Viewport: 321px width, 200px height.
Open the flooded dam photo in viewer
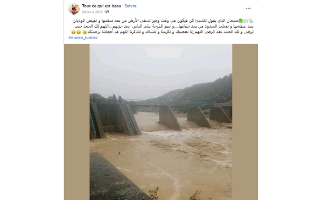pos(161,122)
